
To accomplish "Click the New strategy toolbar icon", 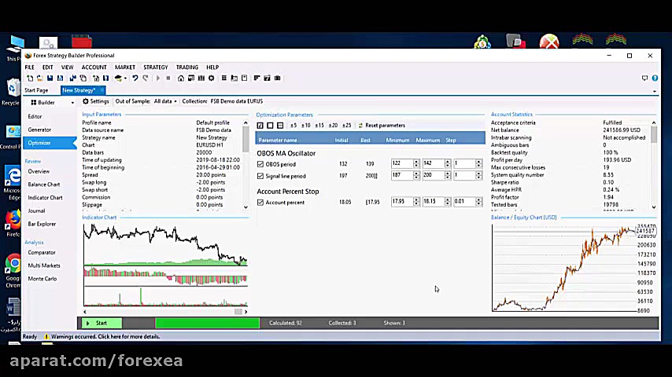I will click(30, 79).
